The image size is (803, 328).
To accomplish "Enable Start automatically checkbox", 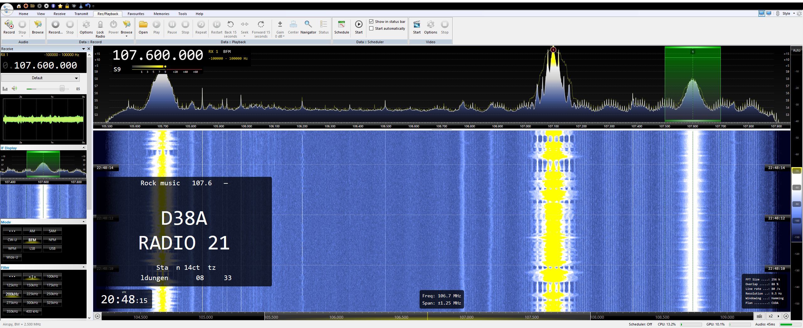I will (371, 28).
